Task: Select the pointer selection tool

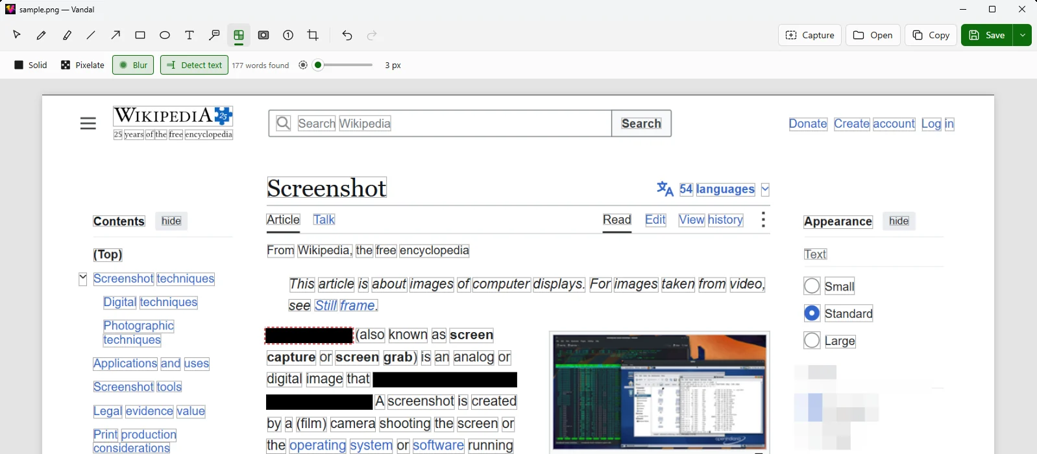Action: click(17, 35)
